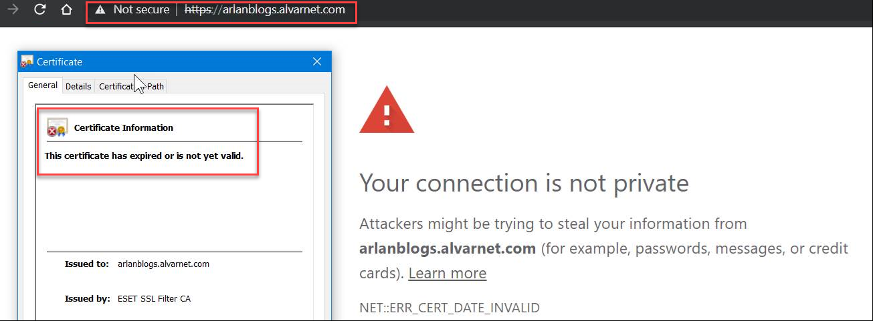Open site info via Not secure label
The width and height of the screenshot is (873, 321).
click(x=141, y=10)
